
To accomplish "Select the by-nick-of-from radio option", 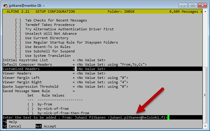I will [x=30, y=109].
